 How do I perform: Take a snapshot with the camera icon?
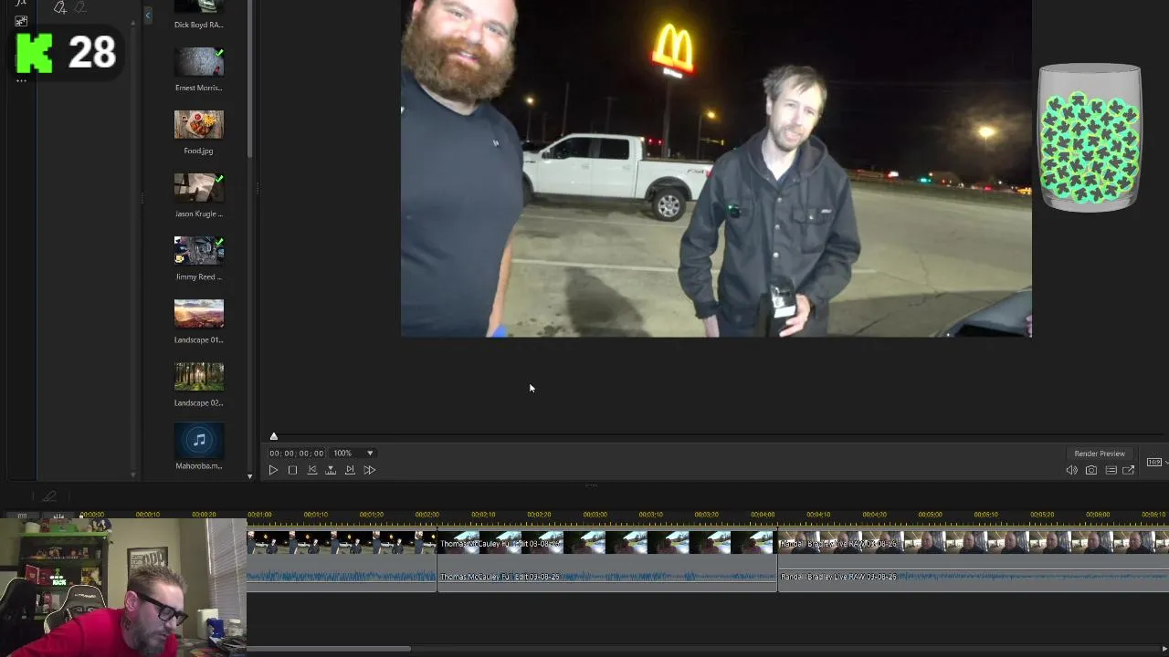(1091, 471)
